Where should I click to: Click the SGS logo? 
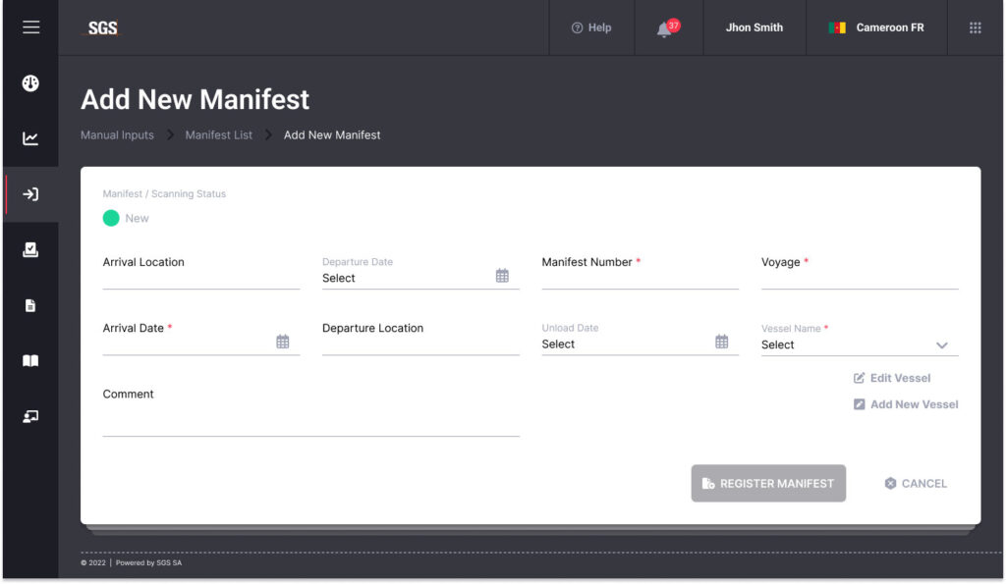tap(102, 28)
